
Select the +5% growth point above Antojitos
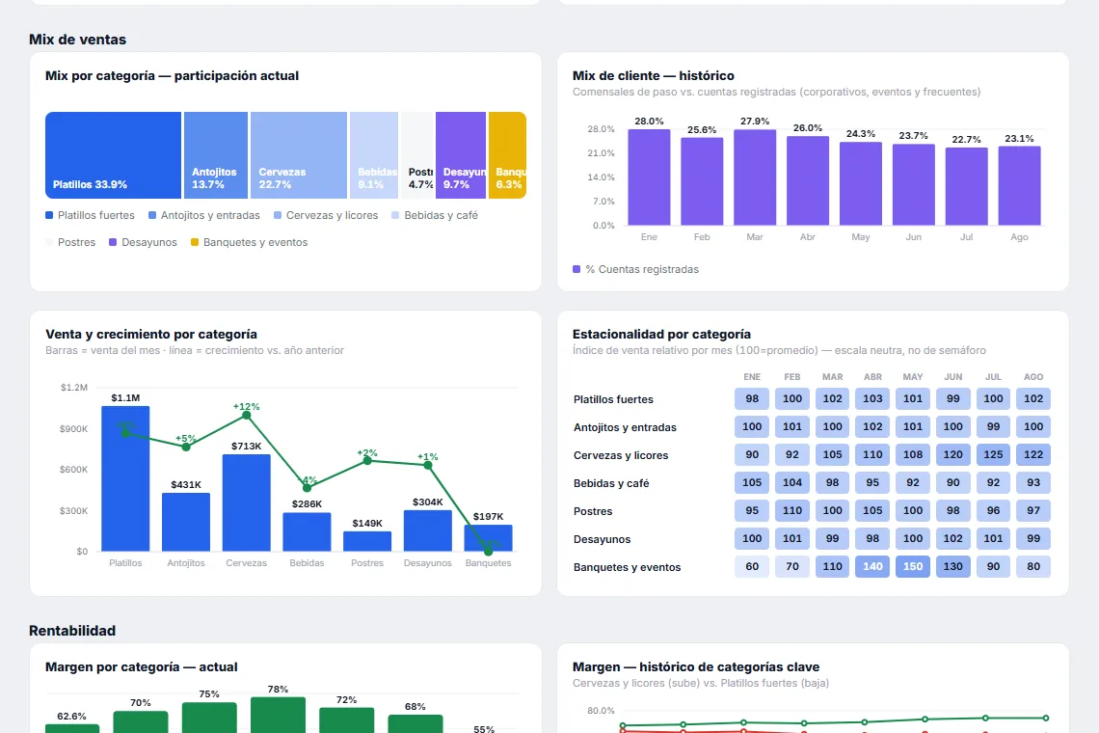(x=186, y=447)
